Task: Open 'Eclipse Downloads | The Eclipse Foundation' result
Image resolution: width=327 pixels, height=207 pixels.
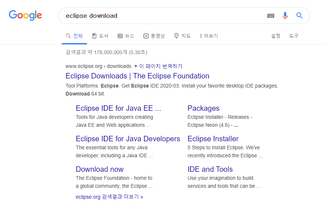Action: [x=137, y=76]
